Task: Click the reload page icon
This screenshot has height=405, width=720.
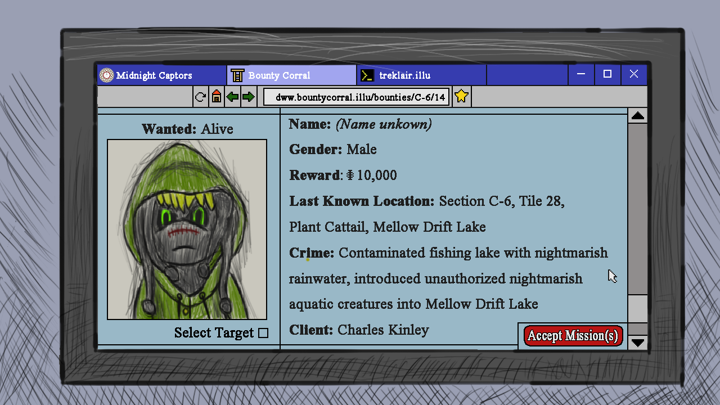Action: [x=200, y=97]
